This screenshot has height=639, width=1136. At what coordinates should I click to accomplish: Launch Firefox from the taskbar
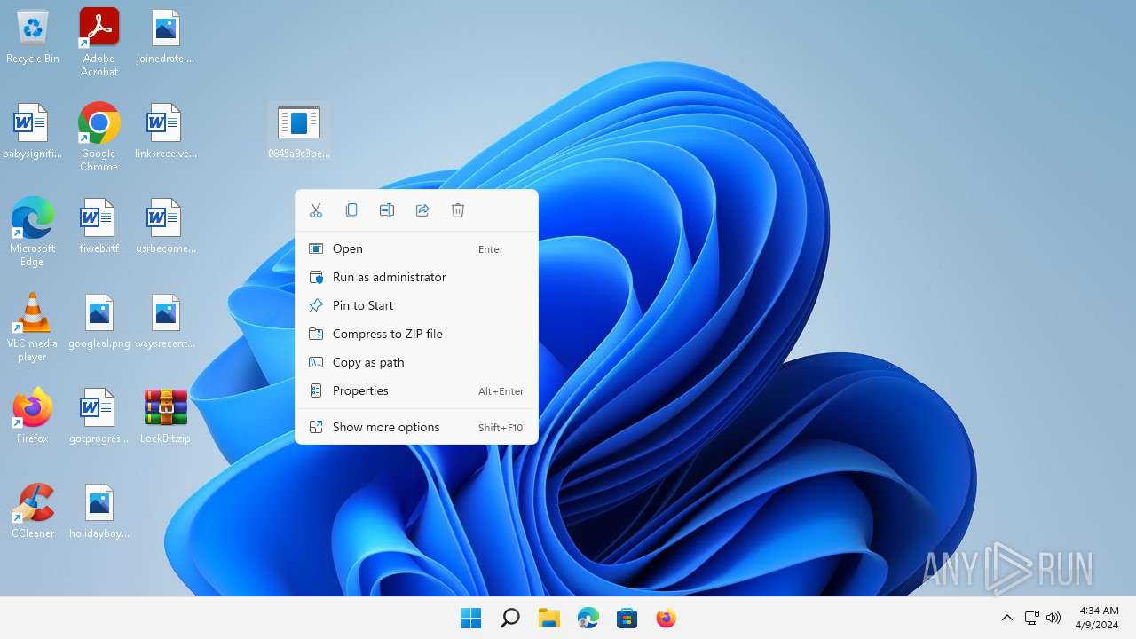pos(666,618)
